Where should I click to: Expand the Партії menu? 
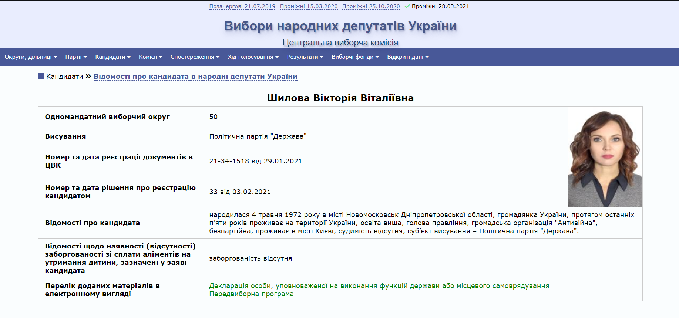(76, 57)
